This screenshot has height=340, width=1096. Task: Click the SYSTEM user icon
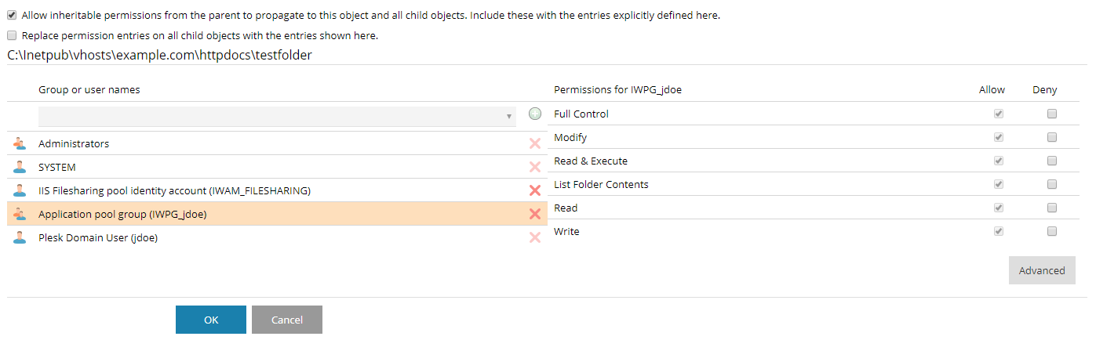pyautogui.click(x=20, y=167)
